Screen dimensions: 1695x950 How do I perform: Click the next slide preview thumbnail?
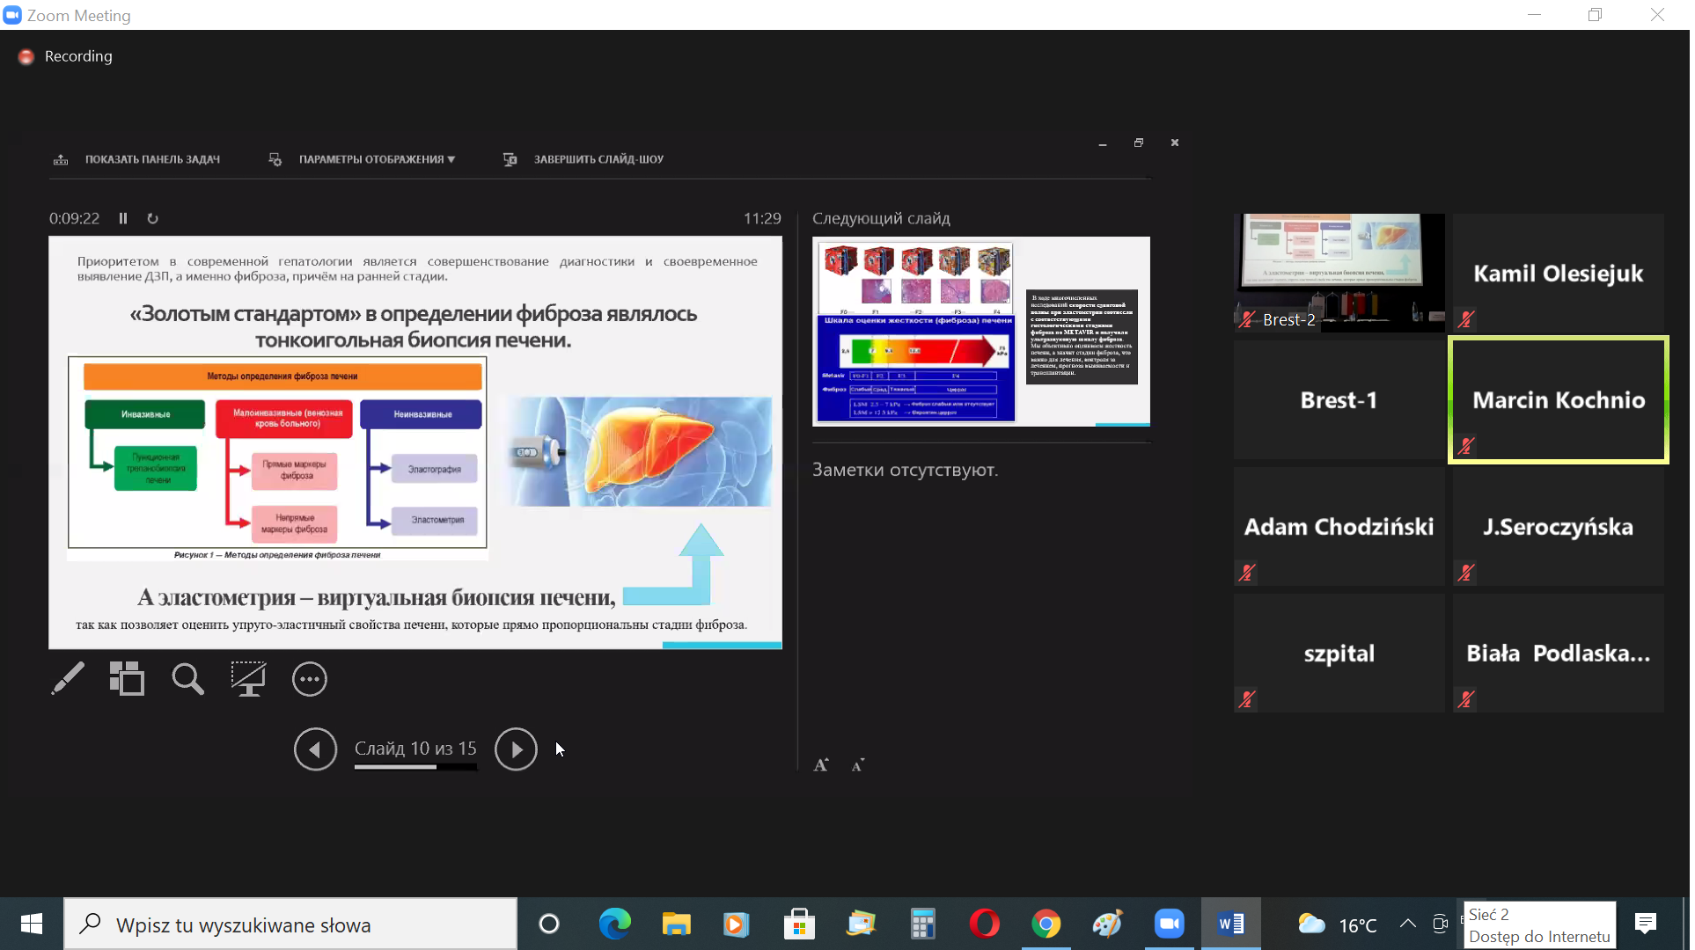pyautogui.click(x=980, y=332)
